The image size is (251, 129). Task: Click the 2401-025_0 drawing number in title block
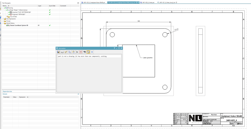232,120
